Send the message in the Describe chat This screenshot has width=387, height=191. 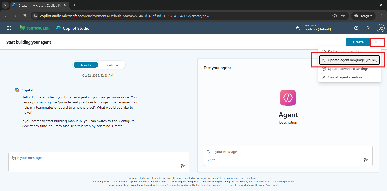point(183,166)
